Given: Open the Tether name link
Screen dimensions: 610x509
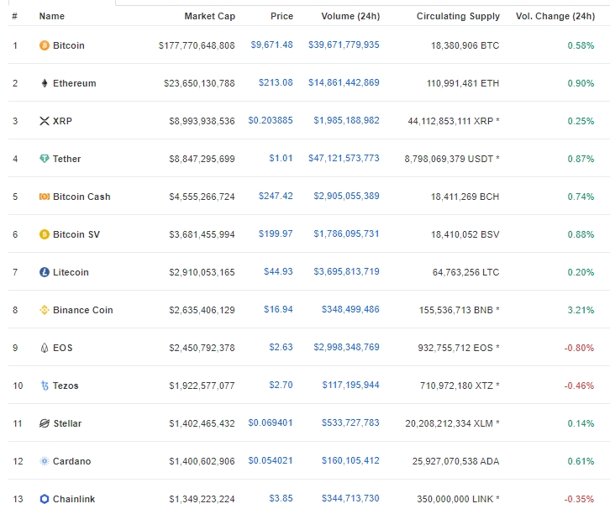Looking at the screenshot, I should (x=66, y=159).
